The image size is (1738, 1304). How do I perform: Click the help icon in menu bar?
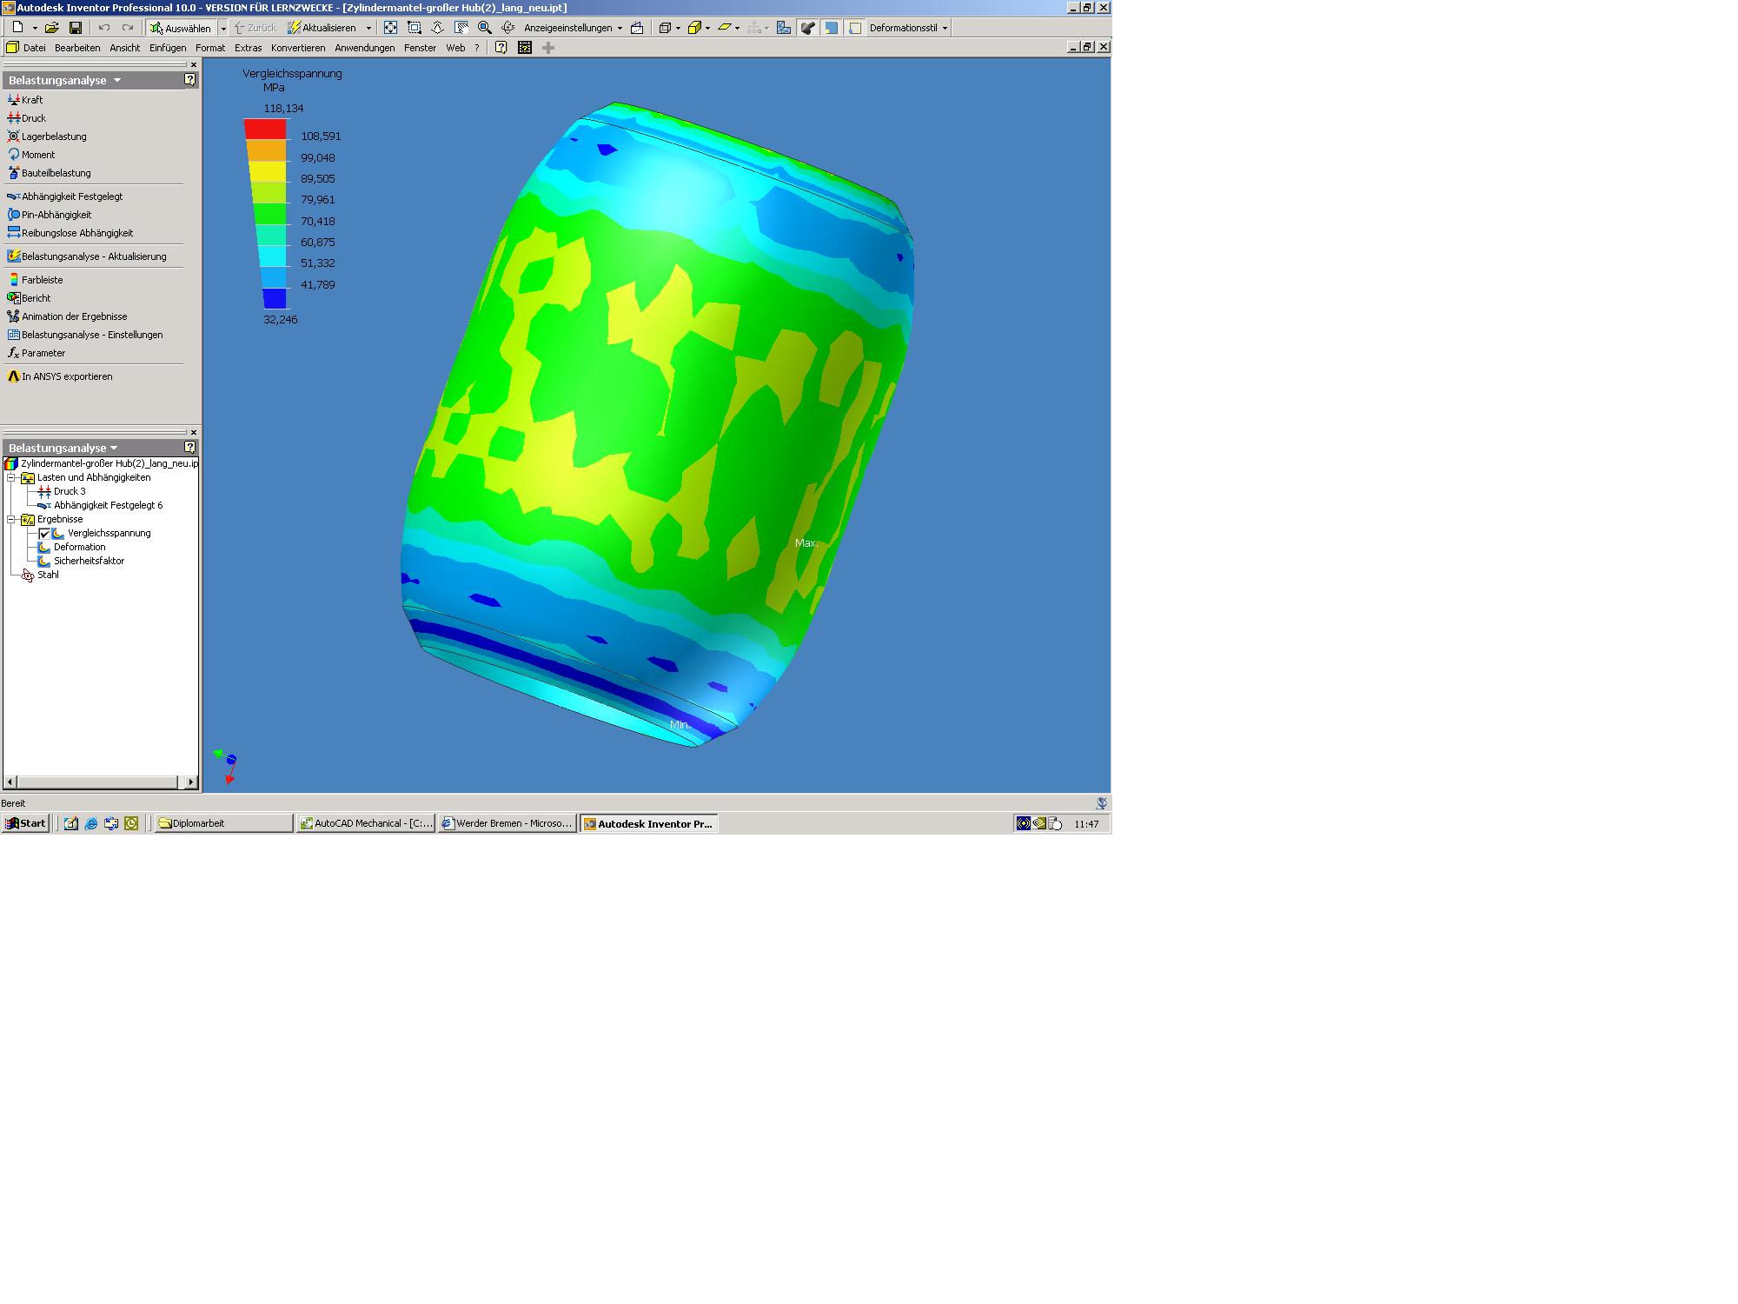501,48
